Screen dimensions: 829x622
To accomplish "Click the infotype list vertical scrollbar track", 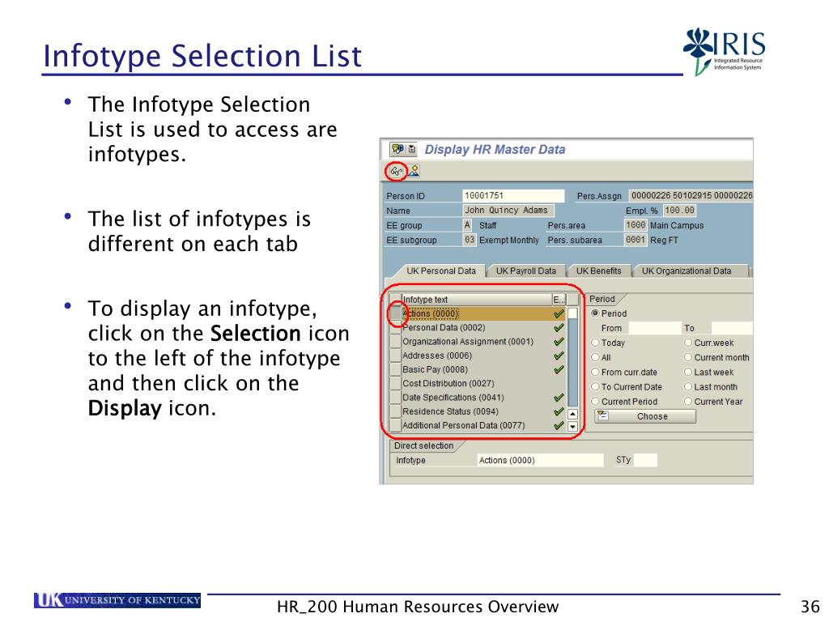I will (x=572, y=364).
